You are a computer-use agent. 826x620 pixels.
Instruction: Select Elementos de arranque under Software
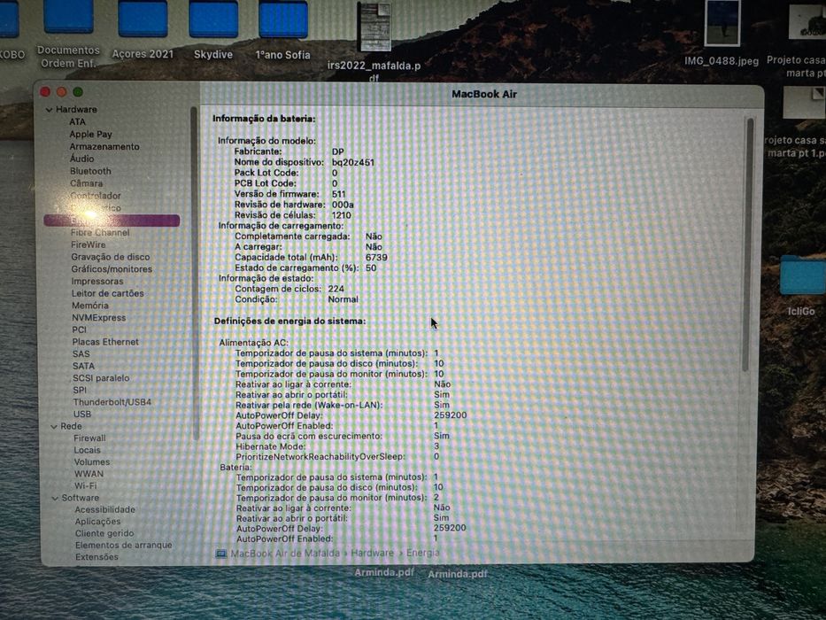pyautogui.click(x=123, y=545)
